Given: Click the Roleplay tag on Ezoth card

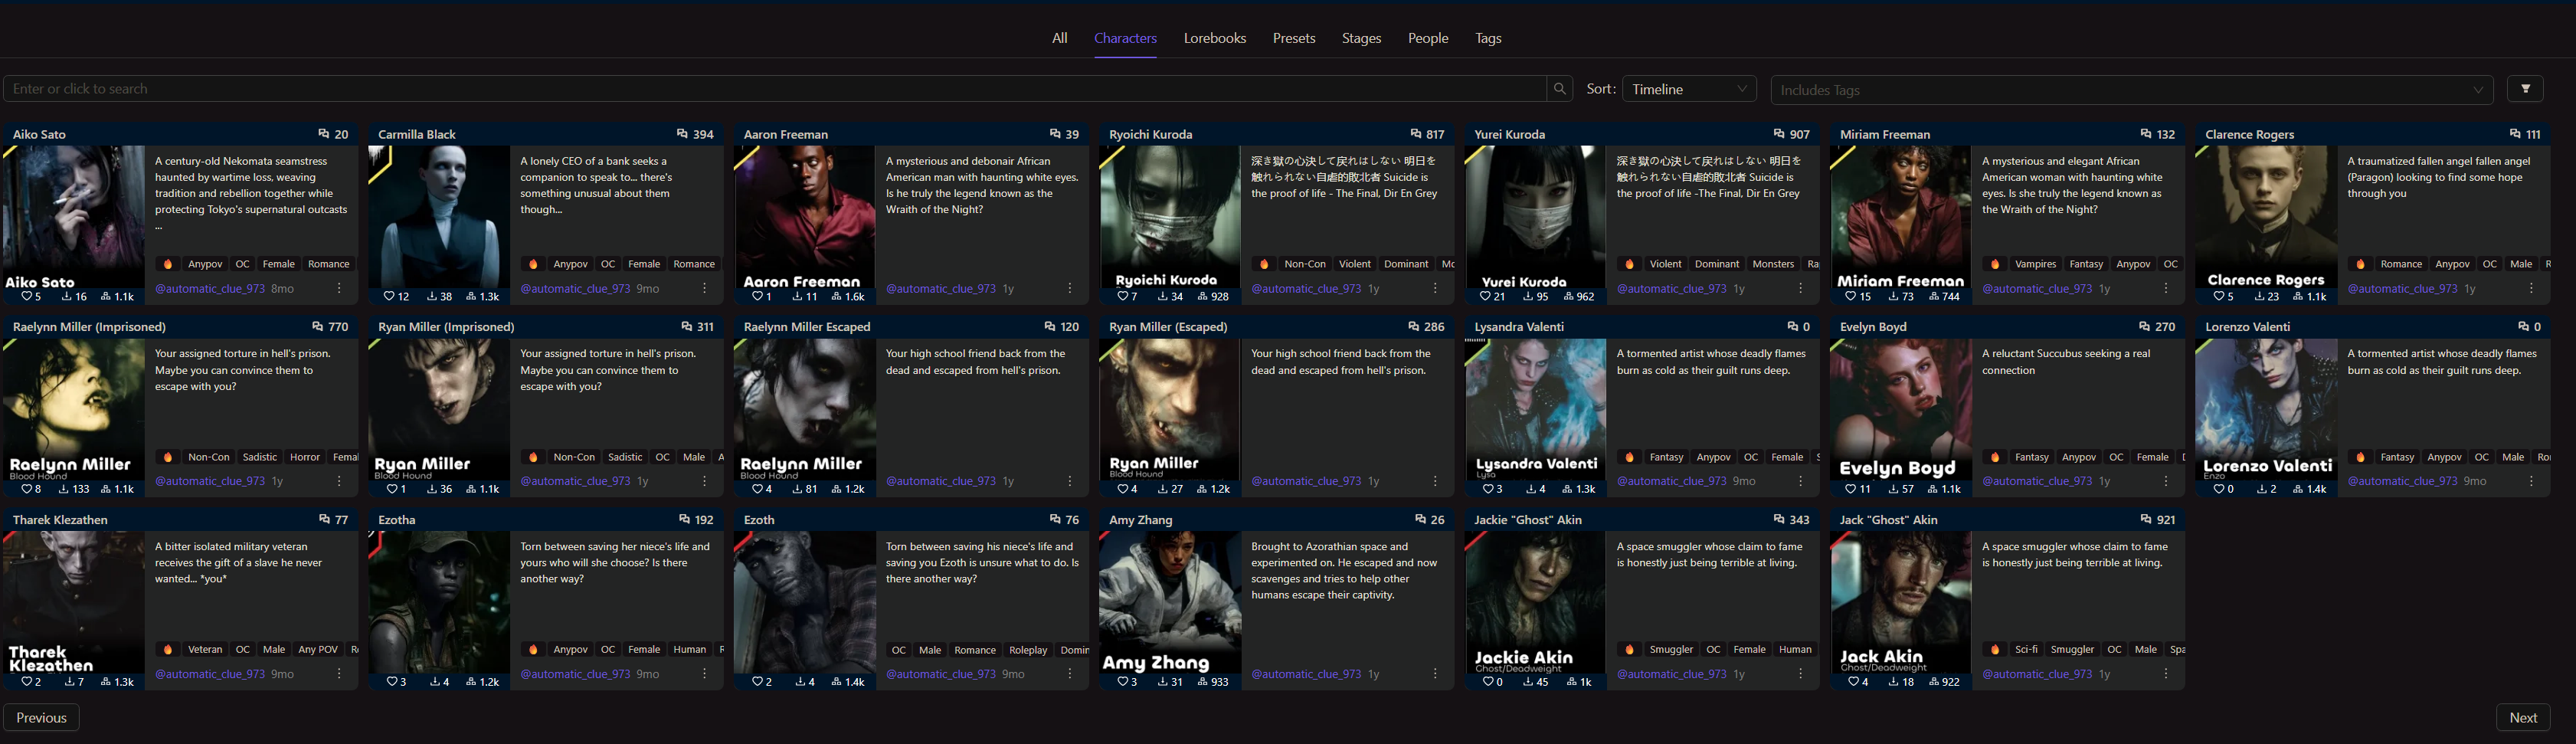Looking at the screenshot, I should [1028, 650].
